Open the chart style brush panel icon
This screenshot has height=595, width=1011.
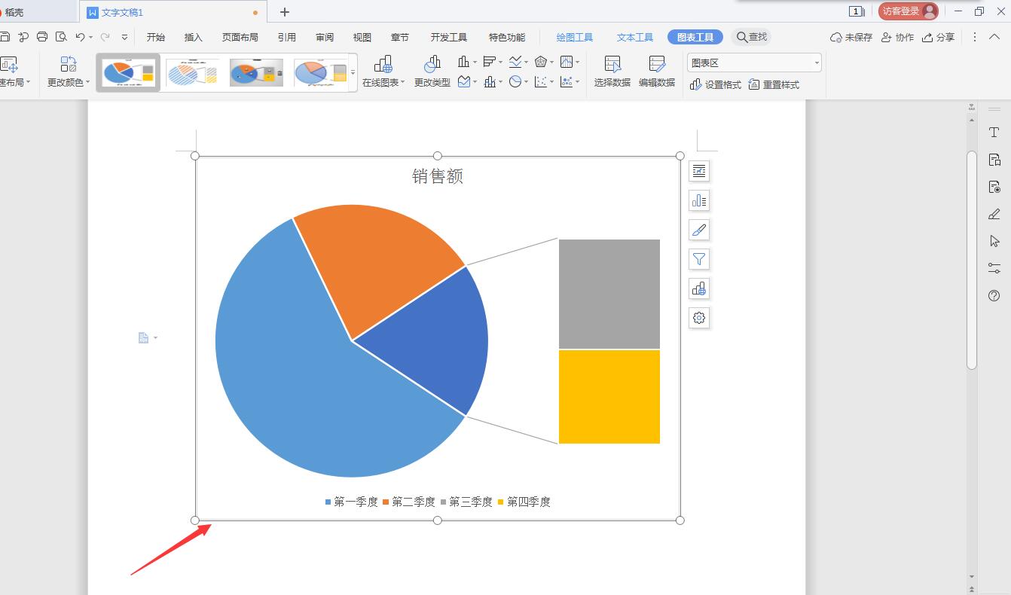pyautogui.click(x=699, y=230)
